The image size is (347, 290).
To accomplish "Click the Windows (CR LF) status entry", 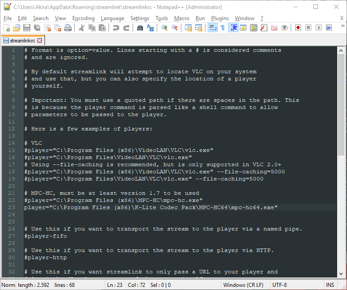I will click(243, 285).
